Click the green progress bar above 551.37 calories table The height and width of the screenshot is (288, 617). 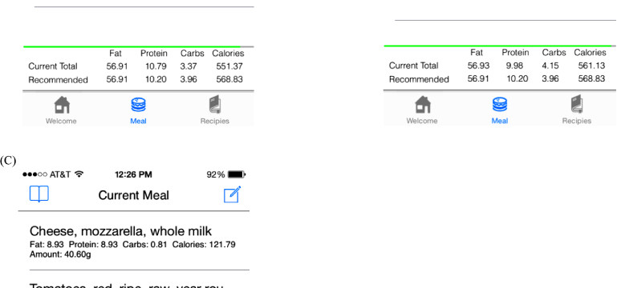click(x=132, y=46)
